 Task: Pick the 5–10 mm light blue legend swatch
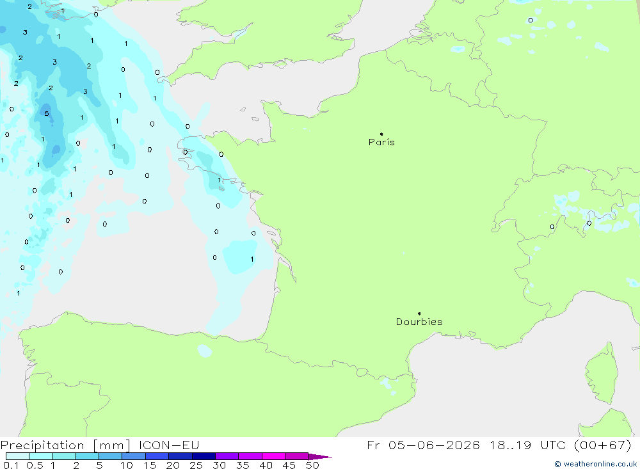point(111,456)
